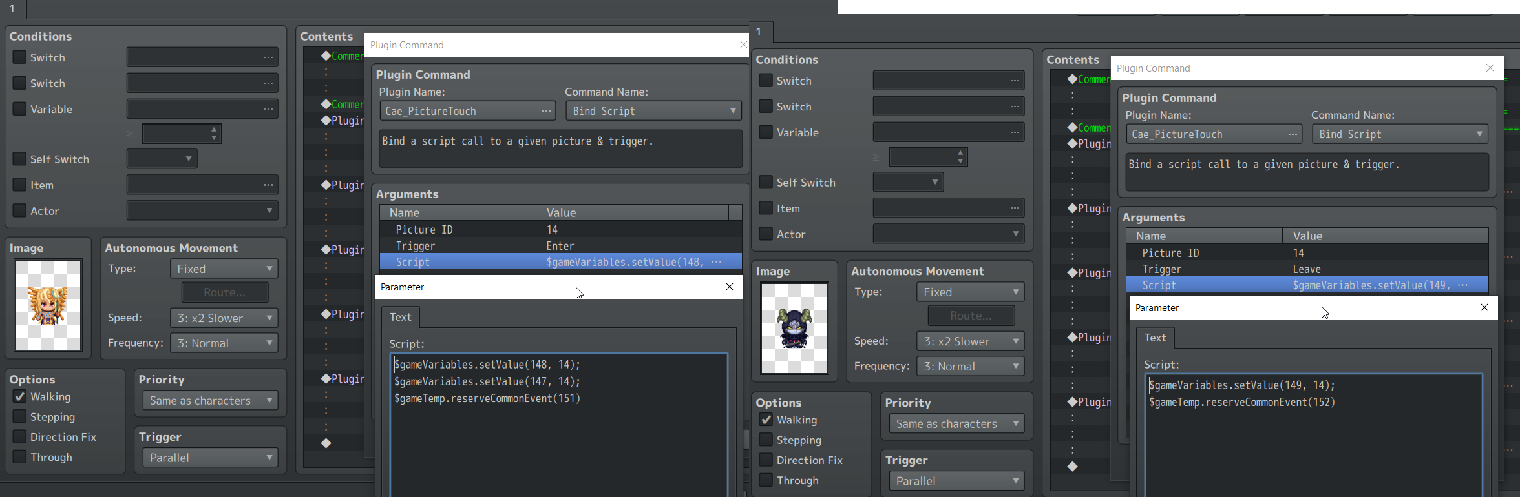The image size is (1520, 497).
Task: Enable Variable condition in left editor
Action: point(19,109)
